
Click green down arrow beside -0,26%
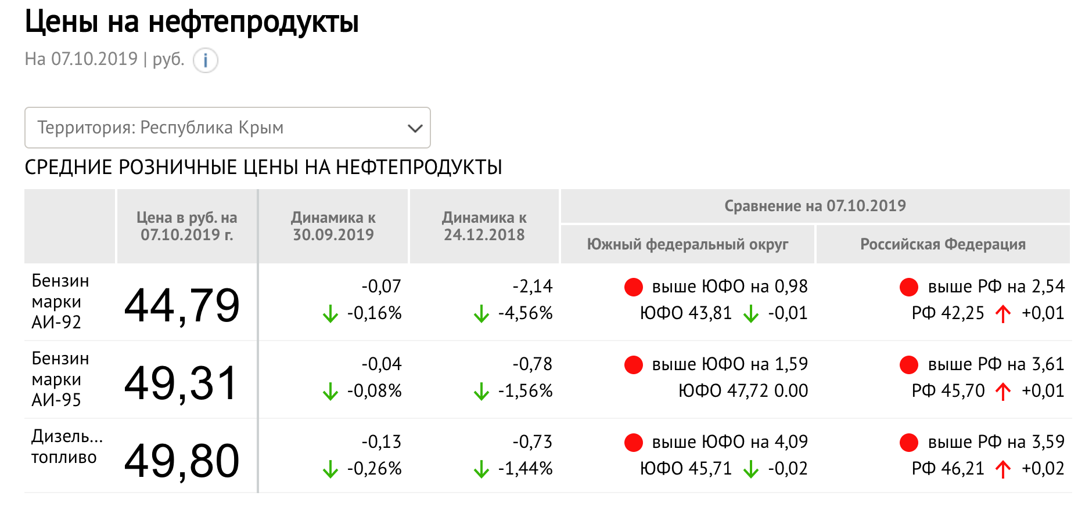(330, 469)
